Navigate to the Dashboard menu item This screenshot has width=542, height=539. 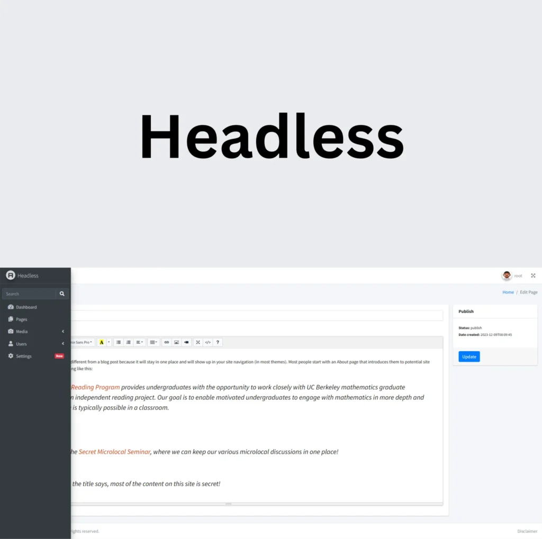tap(25, 307)
